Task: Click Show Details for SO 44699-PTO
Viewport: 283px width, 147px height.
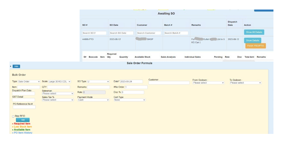Action: coord(252,41)
